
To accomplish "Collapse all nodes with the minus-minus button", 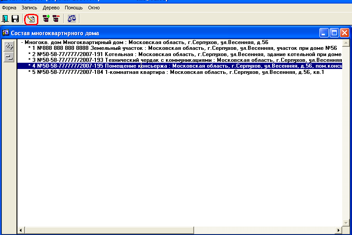I will point(9,57).
